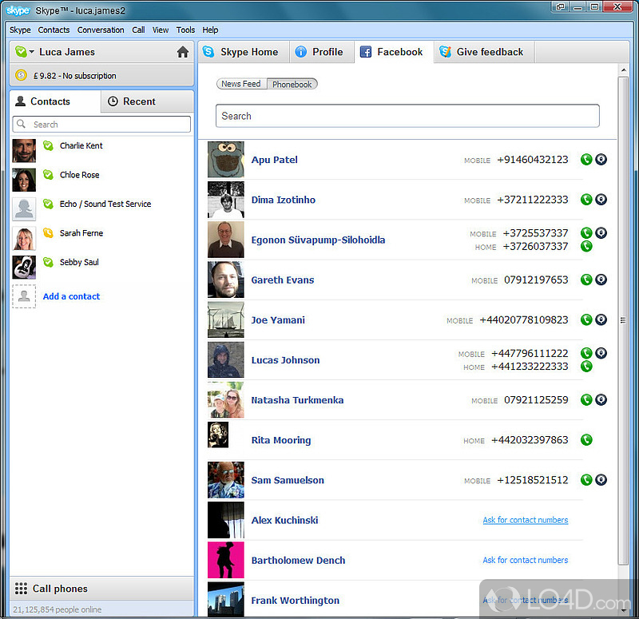Call Egonon Süvapump-Silohoidla's mobile number
This screenshot has height=619, width=639.
click(x=586, y=232)
